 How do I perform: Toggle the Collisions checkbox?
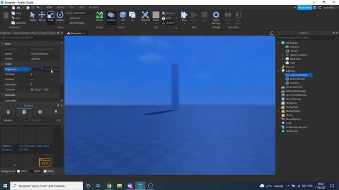67,18
